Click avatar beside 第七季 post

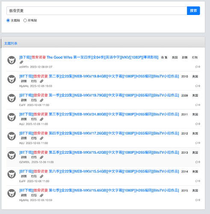point(12,193)
